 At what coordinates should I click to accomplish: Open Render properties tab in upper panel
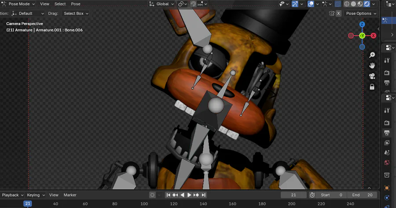[387, 73]
